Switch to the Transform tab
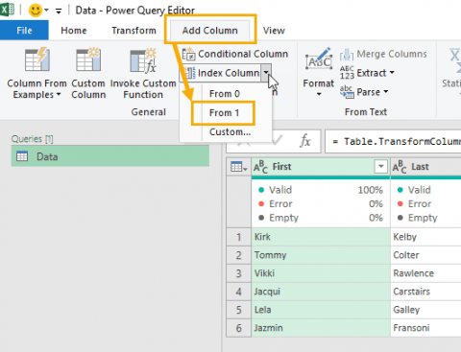 [x=133, y=31]
